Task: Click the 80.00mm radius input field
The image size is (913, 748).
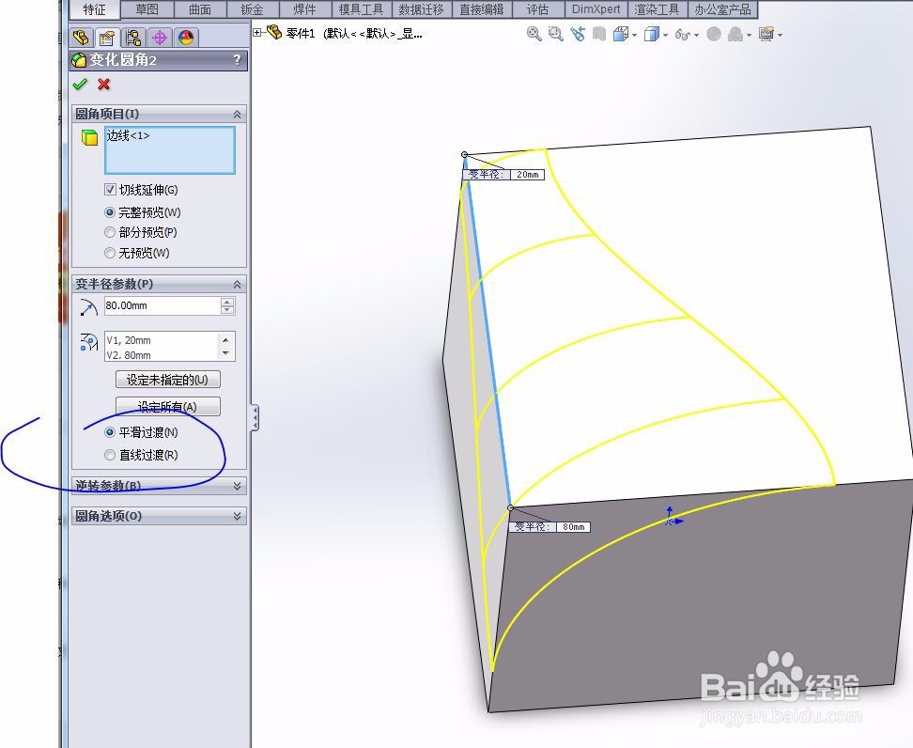Action: click(x=162, y=305)
